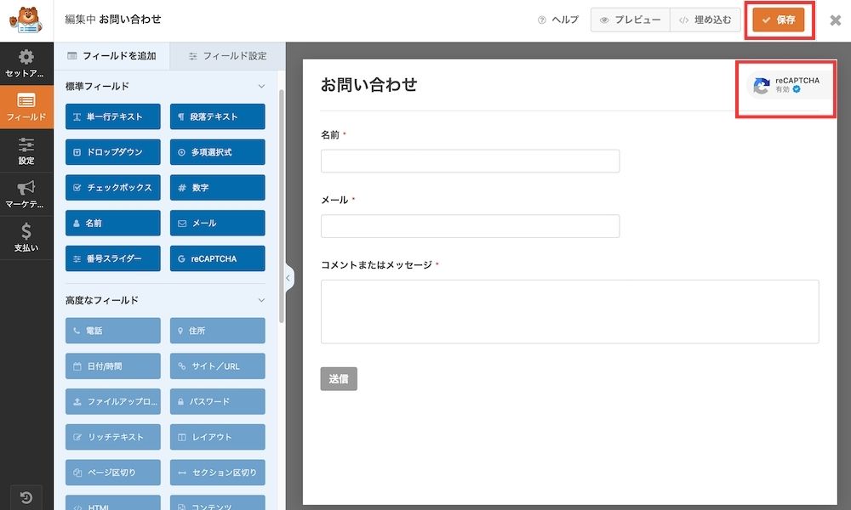Click the field panel vertical scrollbar
This screenshot has height=510, width=851.
pyautogui.click(x=281, y=206)
